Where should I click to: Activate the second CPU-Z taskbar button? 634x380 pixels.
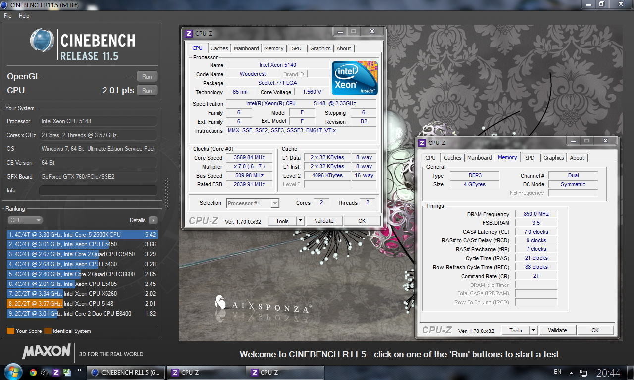point(285,373)
